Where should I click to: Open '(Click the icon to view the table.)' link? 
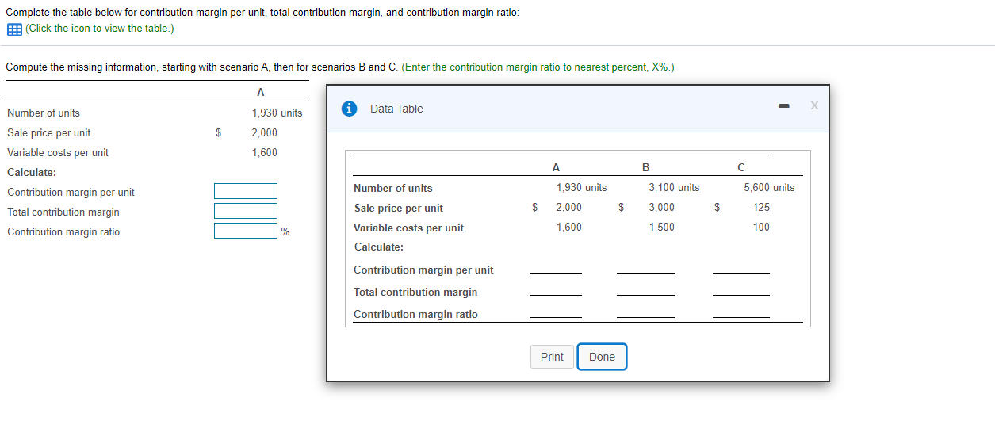(x=99, y=29)
